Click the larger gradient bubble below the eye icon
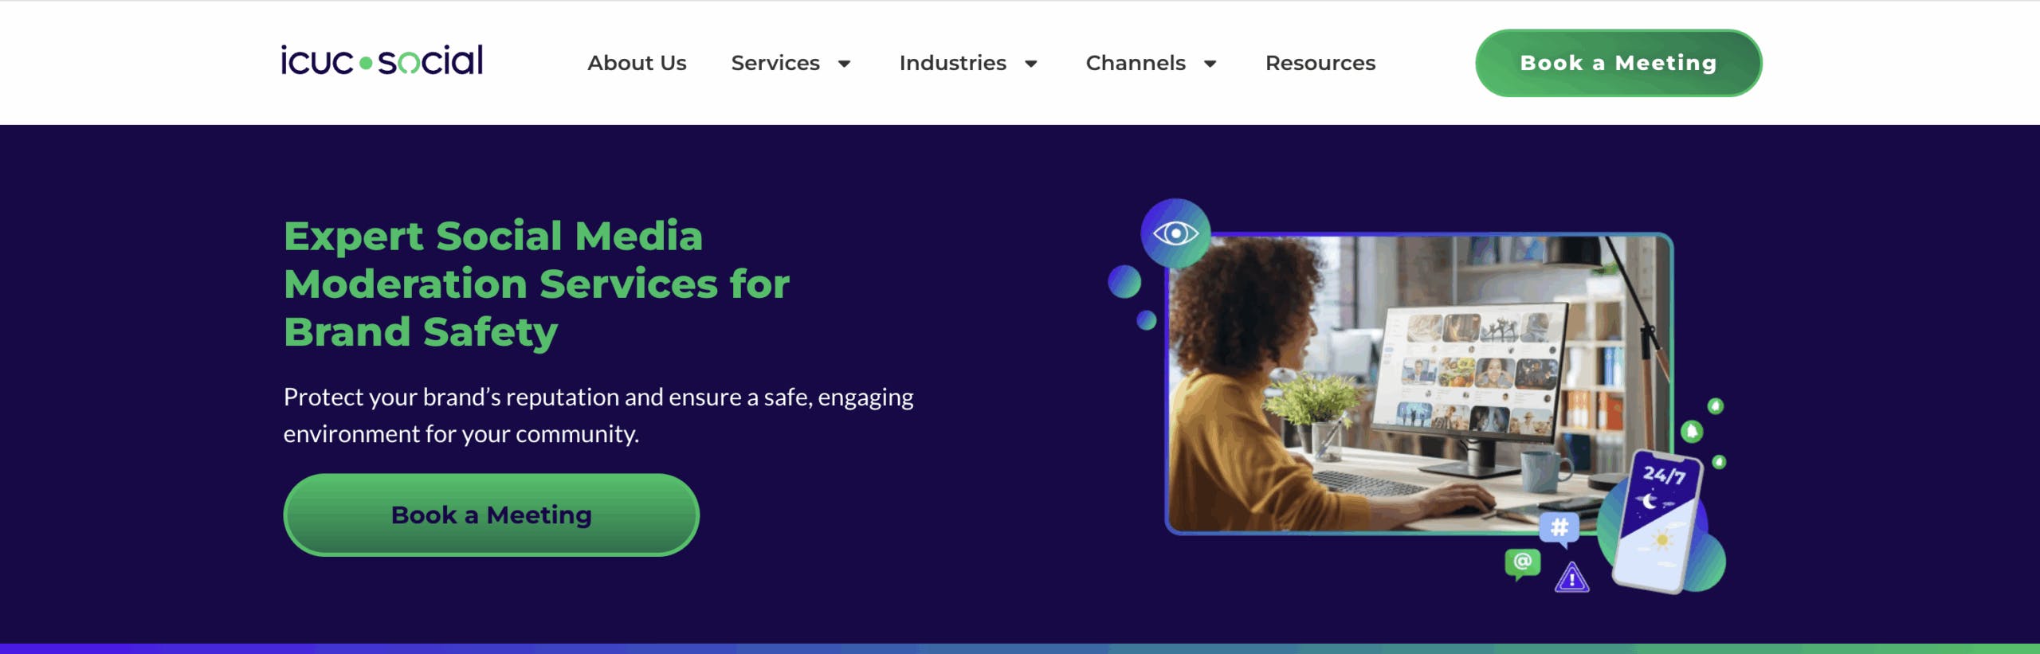 click(1124, 281)
